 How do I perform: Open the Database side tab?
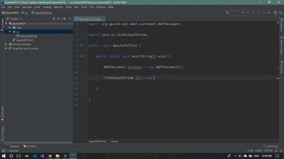click(282, 25)
